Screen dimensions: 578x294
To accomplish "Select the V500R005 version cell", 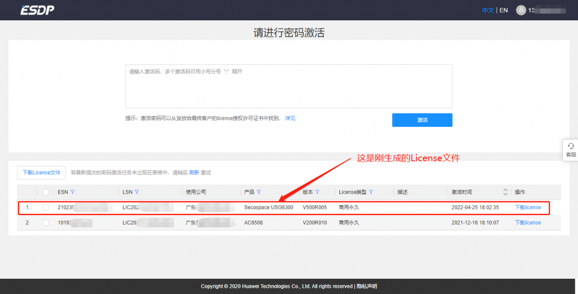I will point(315,208).
